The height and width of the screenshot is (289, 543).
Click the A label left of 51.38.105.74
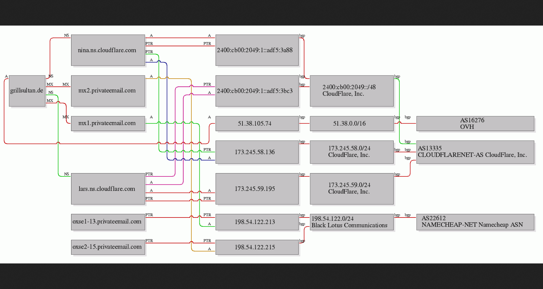tap(209, 117)
